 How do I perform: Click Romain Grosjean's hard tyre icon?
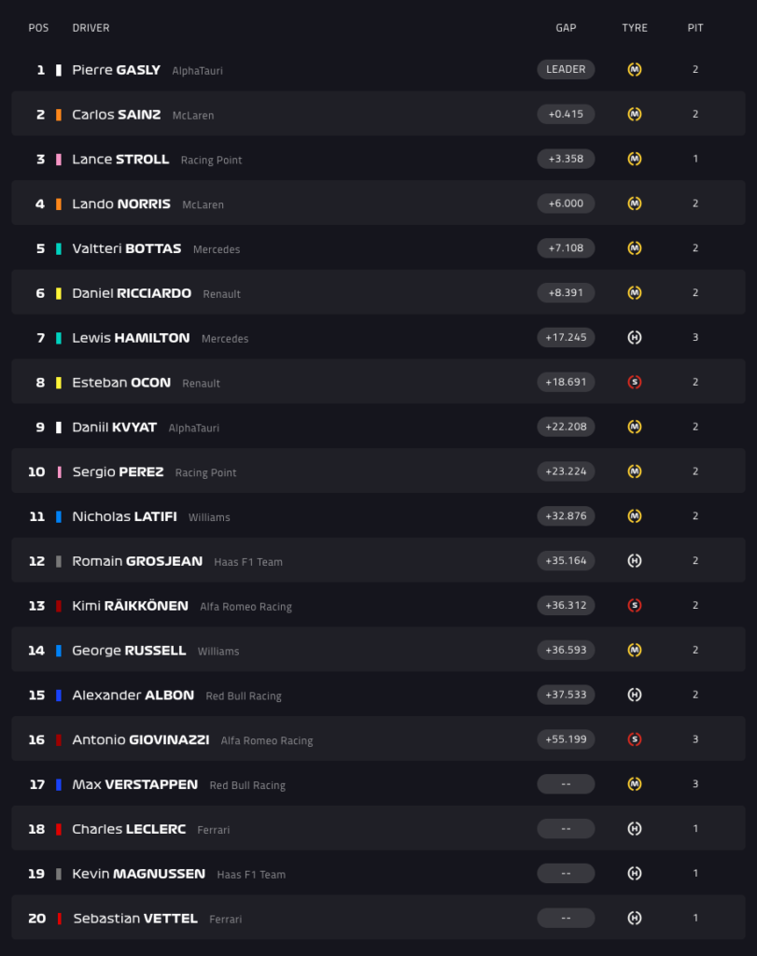point(635,561)
